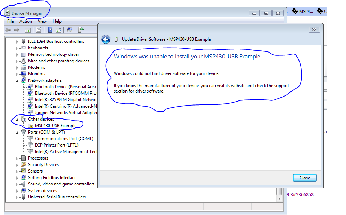Expand the System devices node

coord(17,191)
